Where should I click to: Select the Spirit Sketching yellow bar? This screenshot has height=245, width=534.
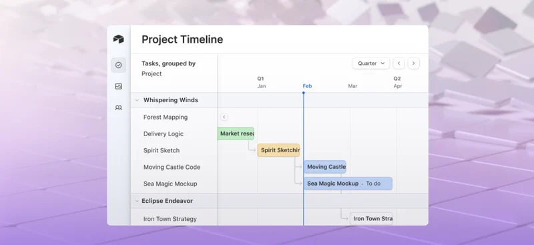click(x=278, y=150)
